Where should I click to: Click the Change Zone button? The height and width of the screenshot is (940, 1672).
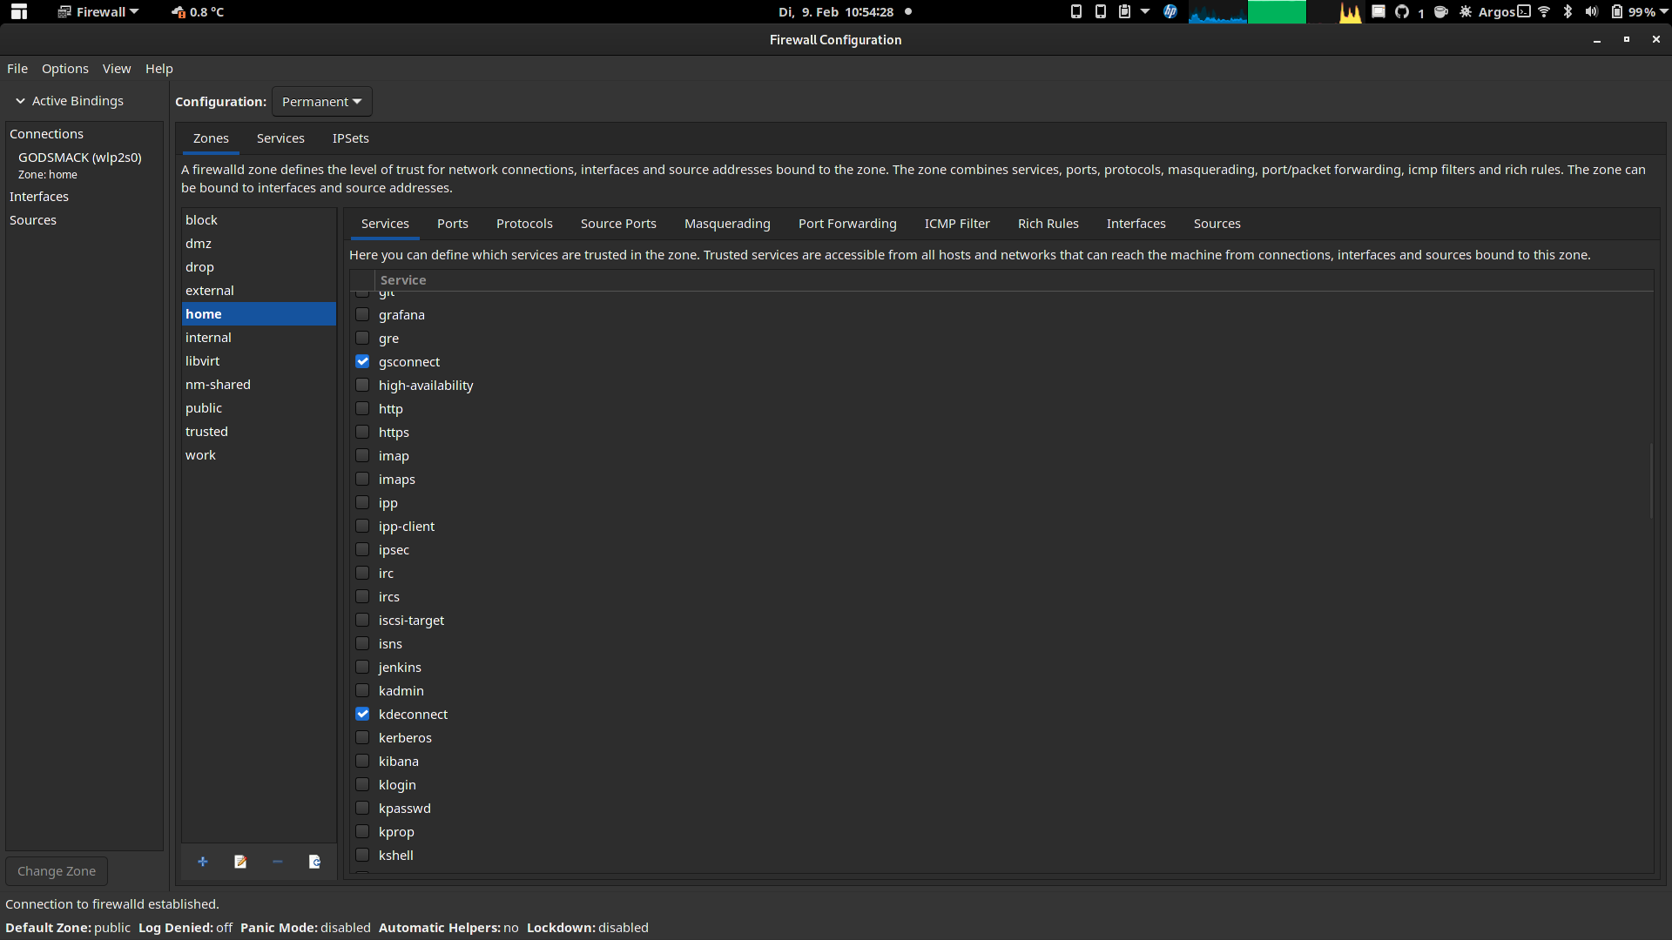pos(56,870)
